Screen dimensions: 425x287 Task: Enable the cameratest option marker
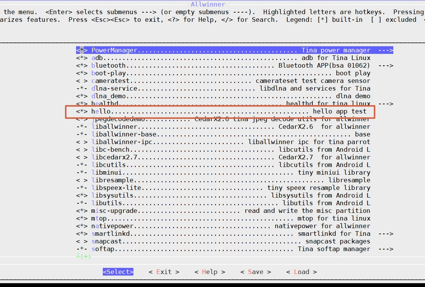(81, 81)
